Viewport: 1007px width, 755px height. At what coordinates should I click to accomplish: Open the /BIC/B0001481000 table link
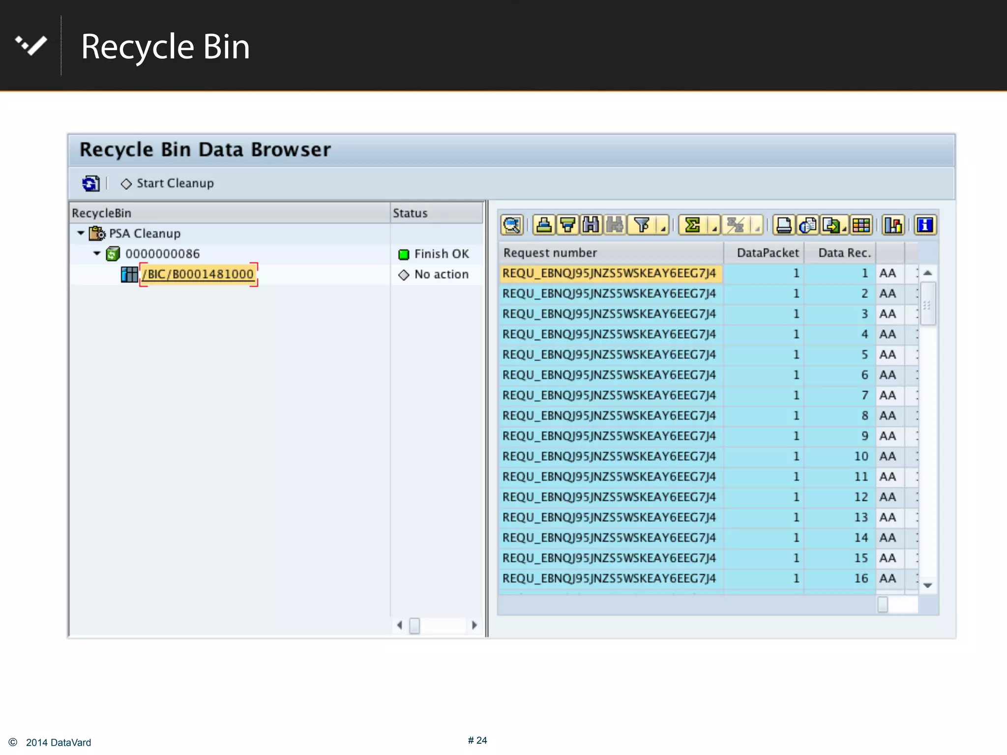pos(198,274)
